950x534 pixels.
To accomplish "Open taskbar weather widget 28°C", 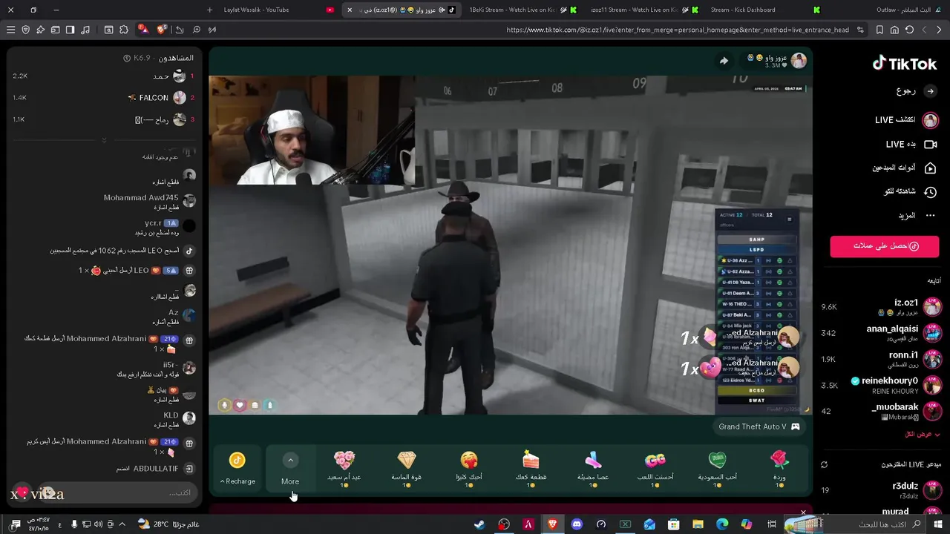I will coord(168,524).
